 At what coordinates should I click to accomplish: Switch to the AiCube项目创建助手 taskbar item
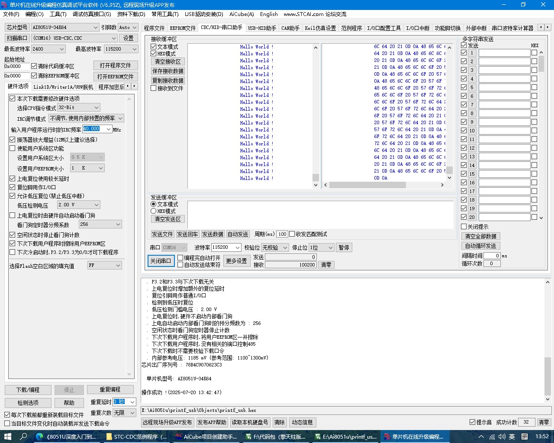point(206,437)
